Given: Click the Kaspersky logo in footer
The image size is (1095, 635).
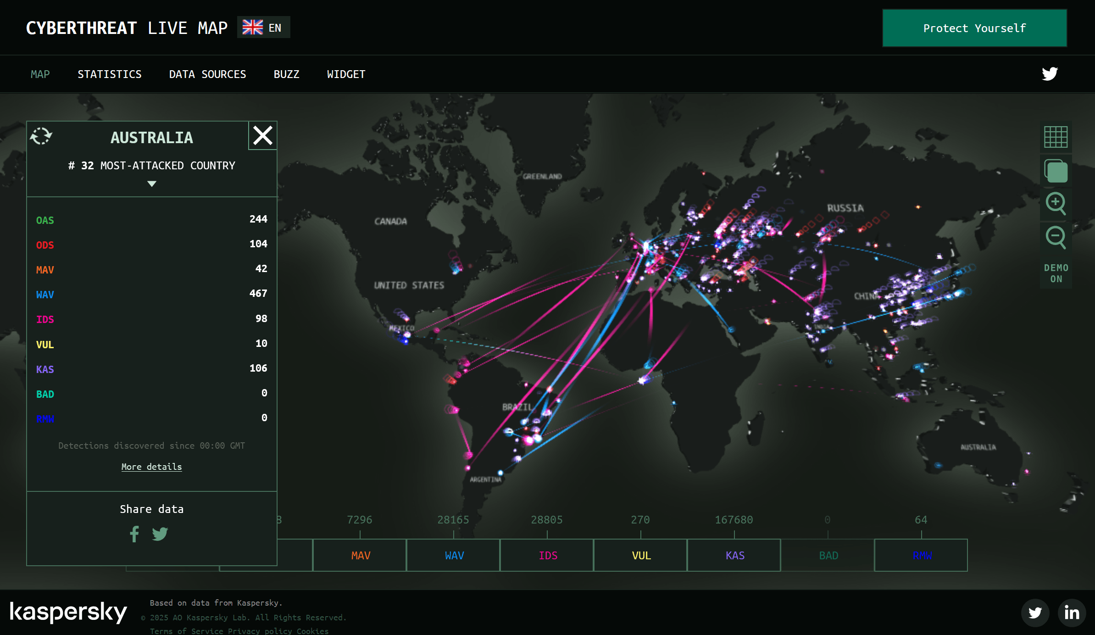Looking at the screenshot, I should (x=68, y=612).
